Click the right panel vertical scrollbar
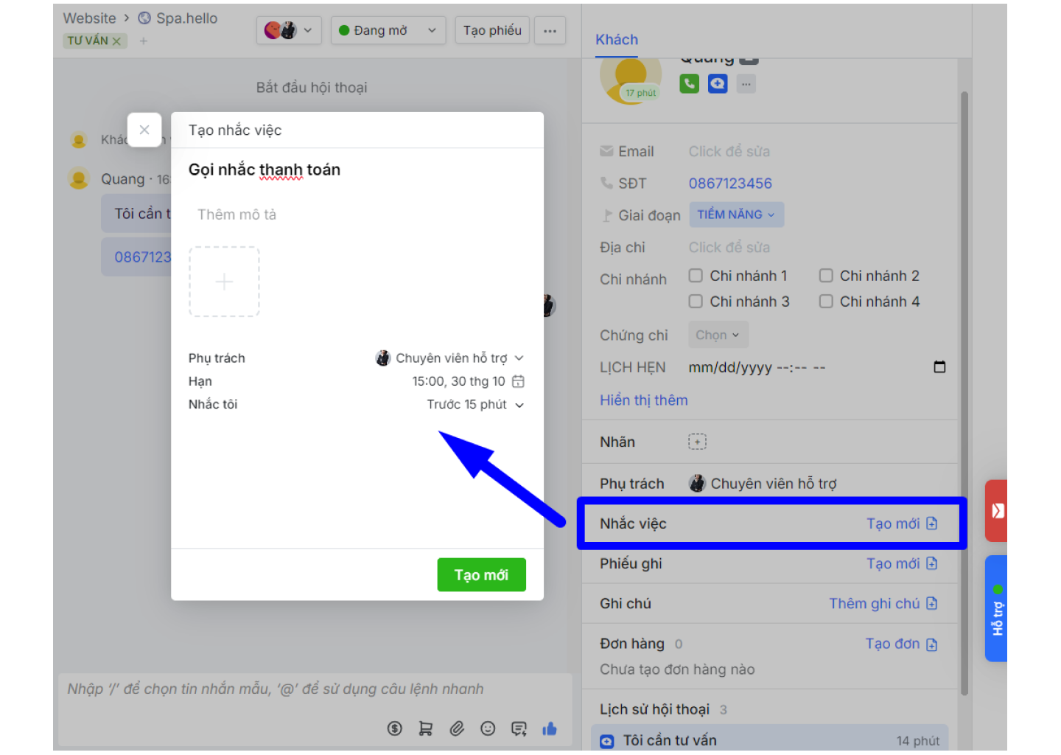The image size is (1061, 755). [x=964, y=391]
